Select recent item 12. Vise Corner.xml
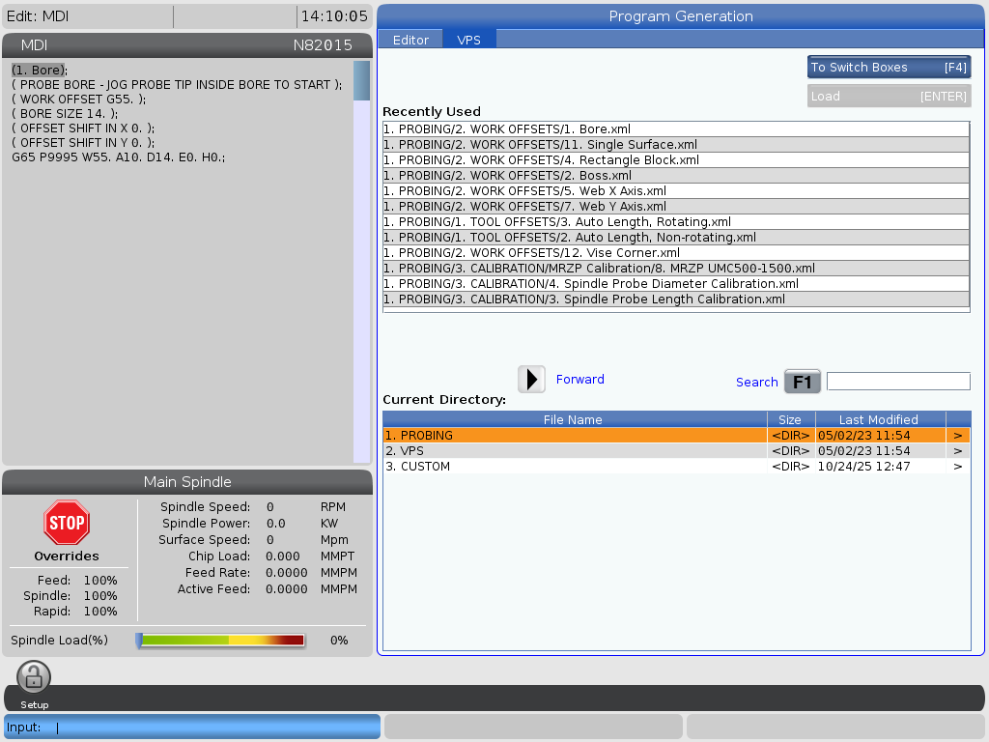This screenshot has height=742, width=989. point(676,252)
